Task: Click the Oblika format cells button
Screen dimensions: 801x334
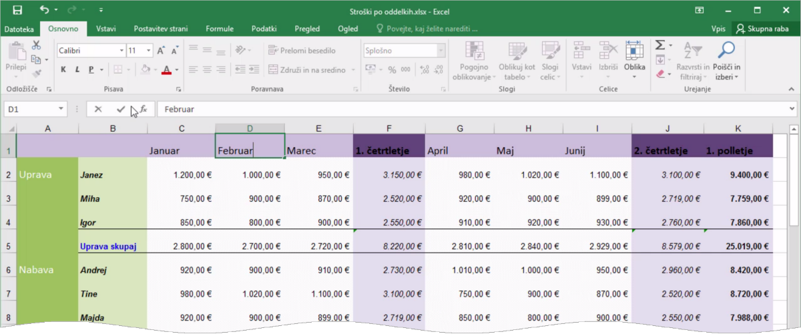Action: coord(634,60)
